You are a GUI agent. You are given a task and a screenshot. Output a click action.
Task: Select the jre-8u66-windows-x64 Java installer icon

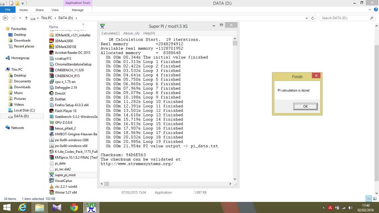tap(51, 146)
